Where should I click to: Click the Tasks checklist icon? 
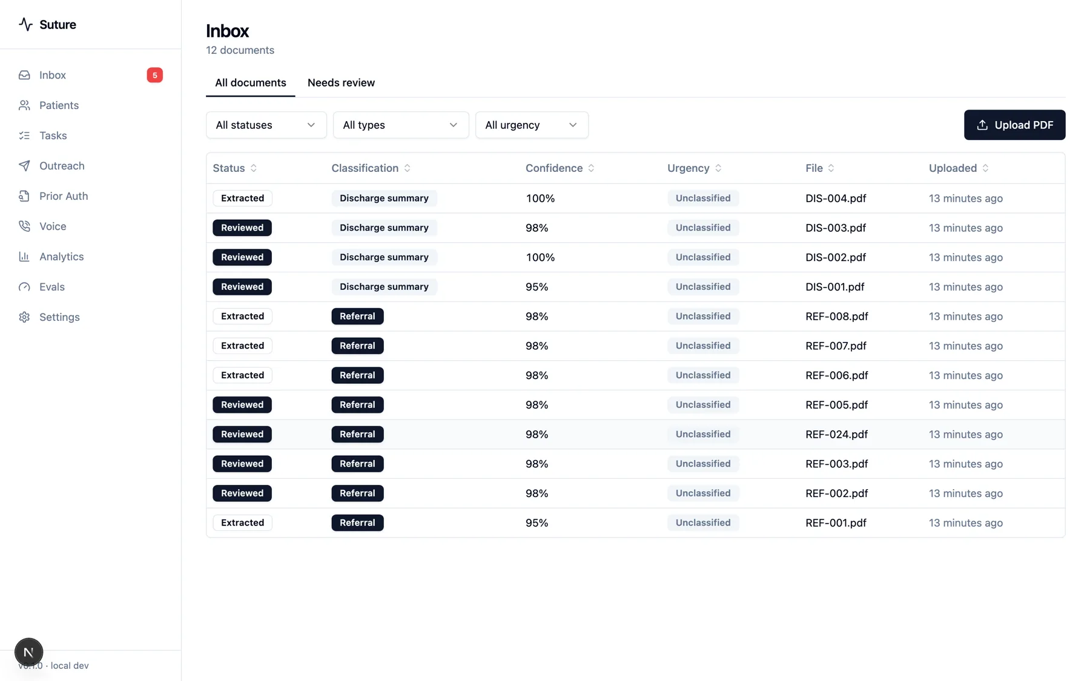point(24,136)
